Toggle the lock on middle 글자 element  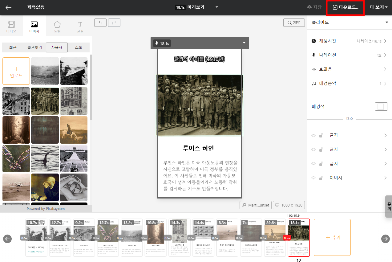(321, 149)
